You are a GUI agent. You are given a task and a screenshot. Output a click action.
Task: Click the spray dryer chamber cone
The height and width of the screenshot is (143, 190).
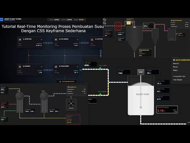point(134,39)
